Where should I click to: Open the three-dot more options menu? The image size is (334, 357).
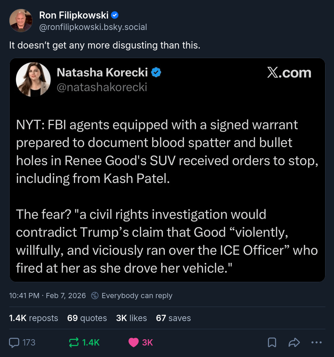(x=316, y=343)
